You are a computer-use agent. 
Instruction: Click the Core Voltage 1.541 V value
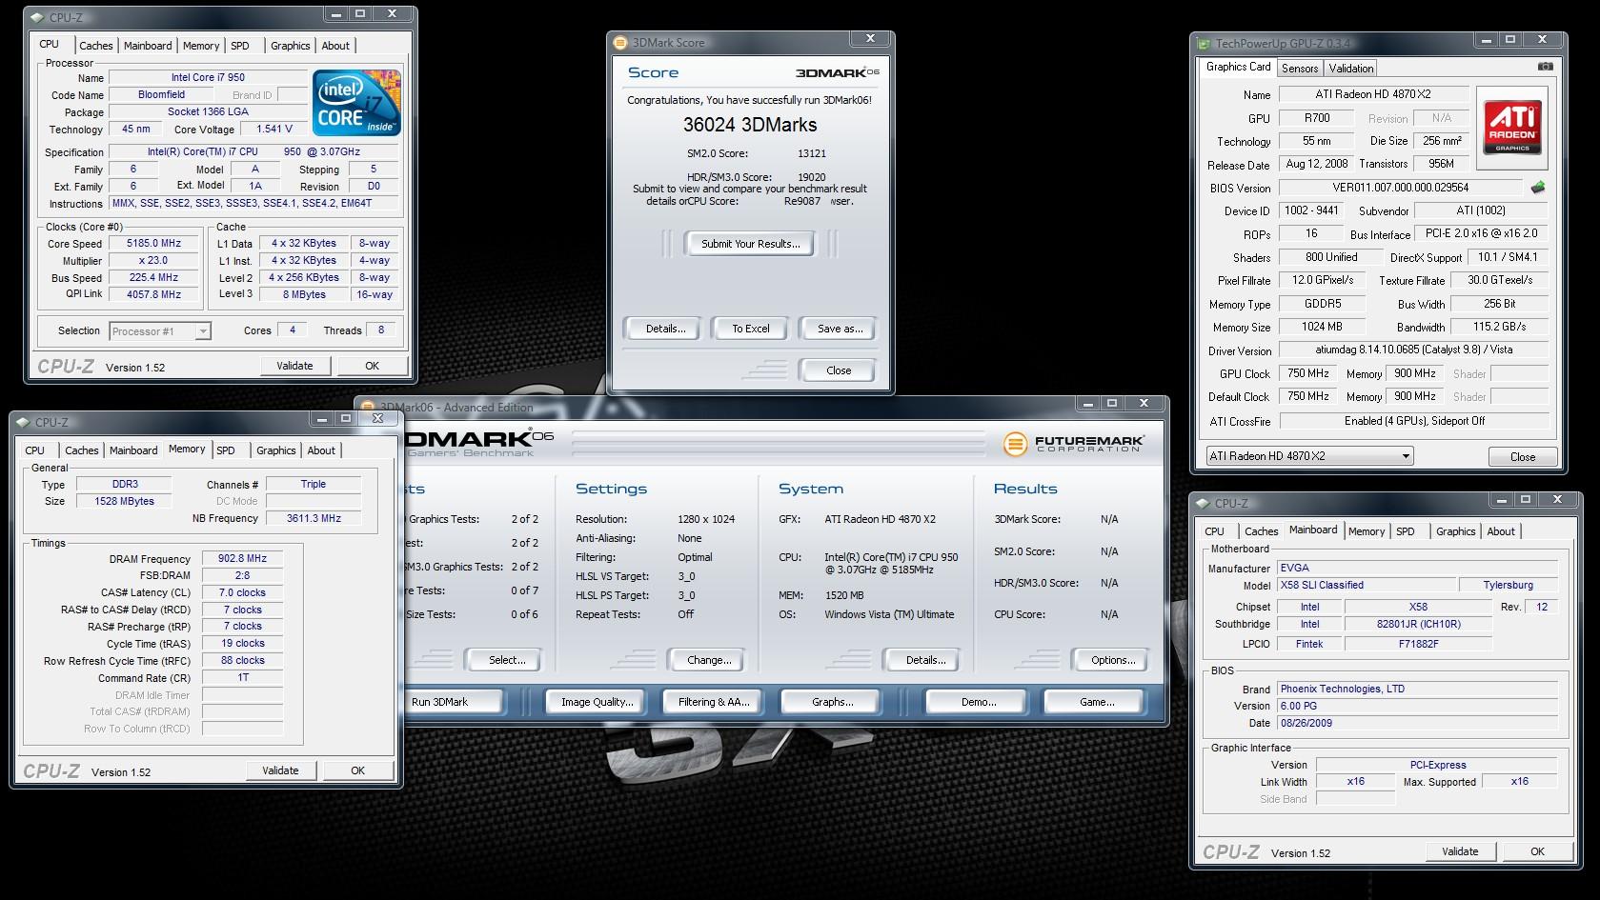point(273,130)
